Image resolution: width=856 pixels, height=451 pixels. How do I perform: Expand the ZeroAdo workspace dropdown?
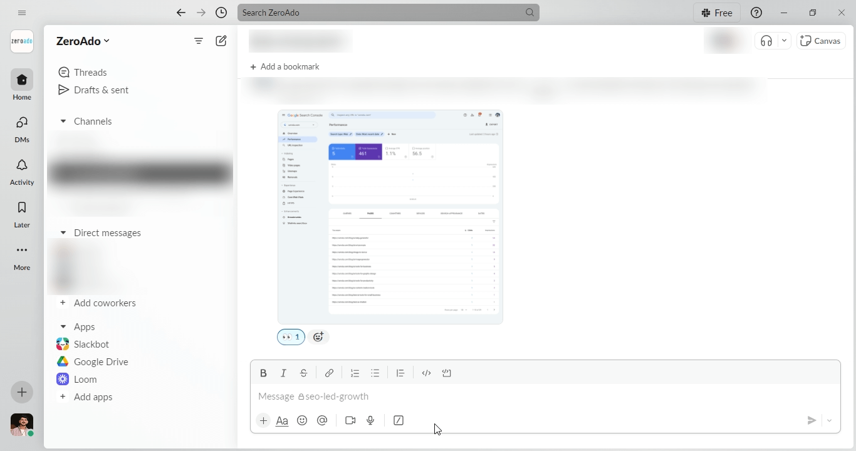83,41
